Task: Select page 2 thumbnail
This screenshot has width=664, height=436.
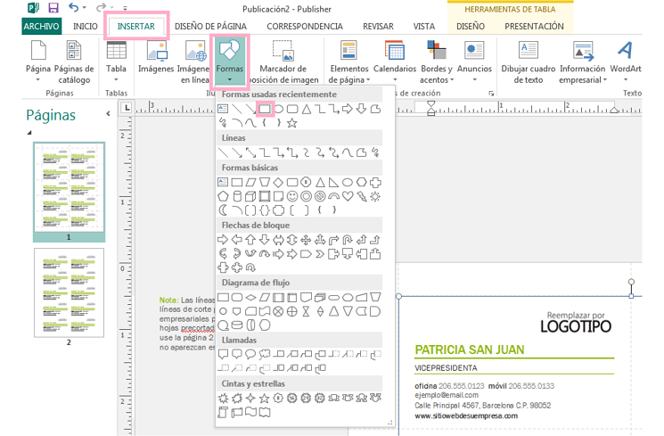Action: (x=69, y=293)
